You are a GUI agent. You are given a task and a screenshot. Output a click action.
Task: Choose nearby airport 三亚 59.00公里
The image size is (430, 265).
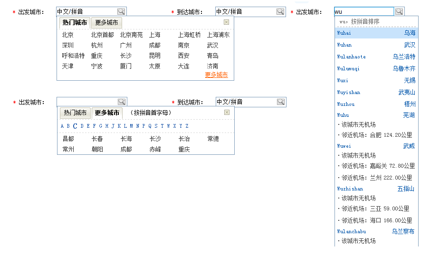[x=374, y=208]
